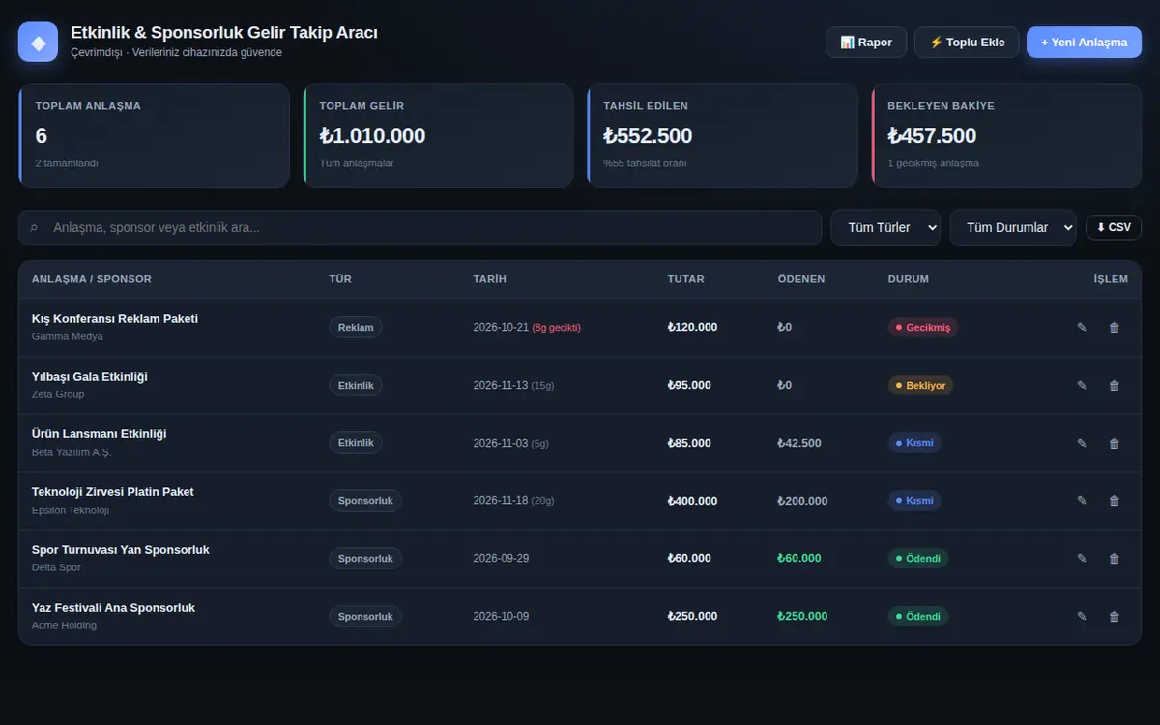Focus the agreement search field

click(x=420, y=227)
